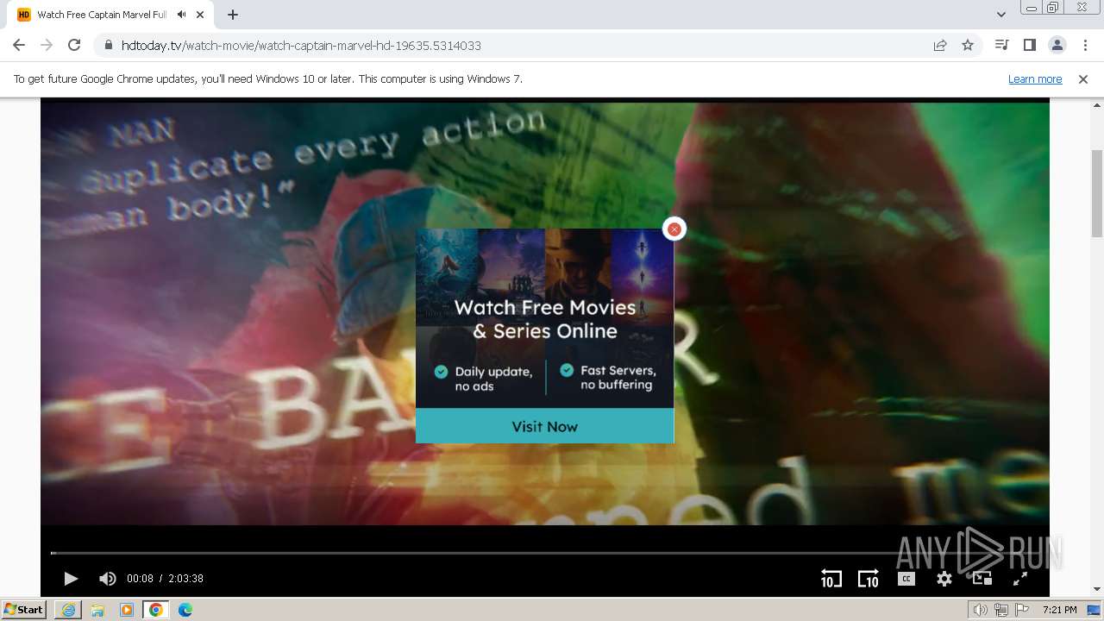The width and height of the screenshot is (1104, 621).
Task: Open Windows Media Player taskbar icon
Action: click(x=127, y=609)
